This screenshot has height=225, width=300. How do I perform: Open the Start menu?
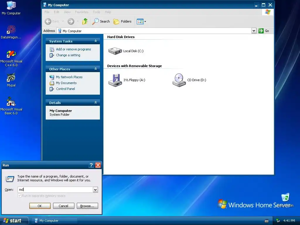[x=14, y=221]
